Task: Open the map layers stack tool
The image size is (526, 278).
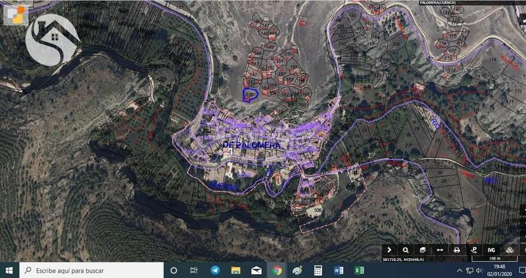Action: [x=423, y=250]
